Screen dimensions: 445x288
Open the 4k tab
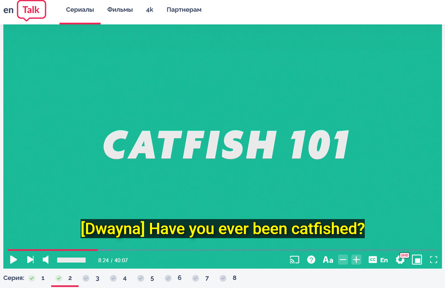(150, 10)
